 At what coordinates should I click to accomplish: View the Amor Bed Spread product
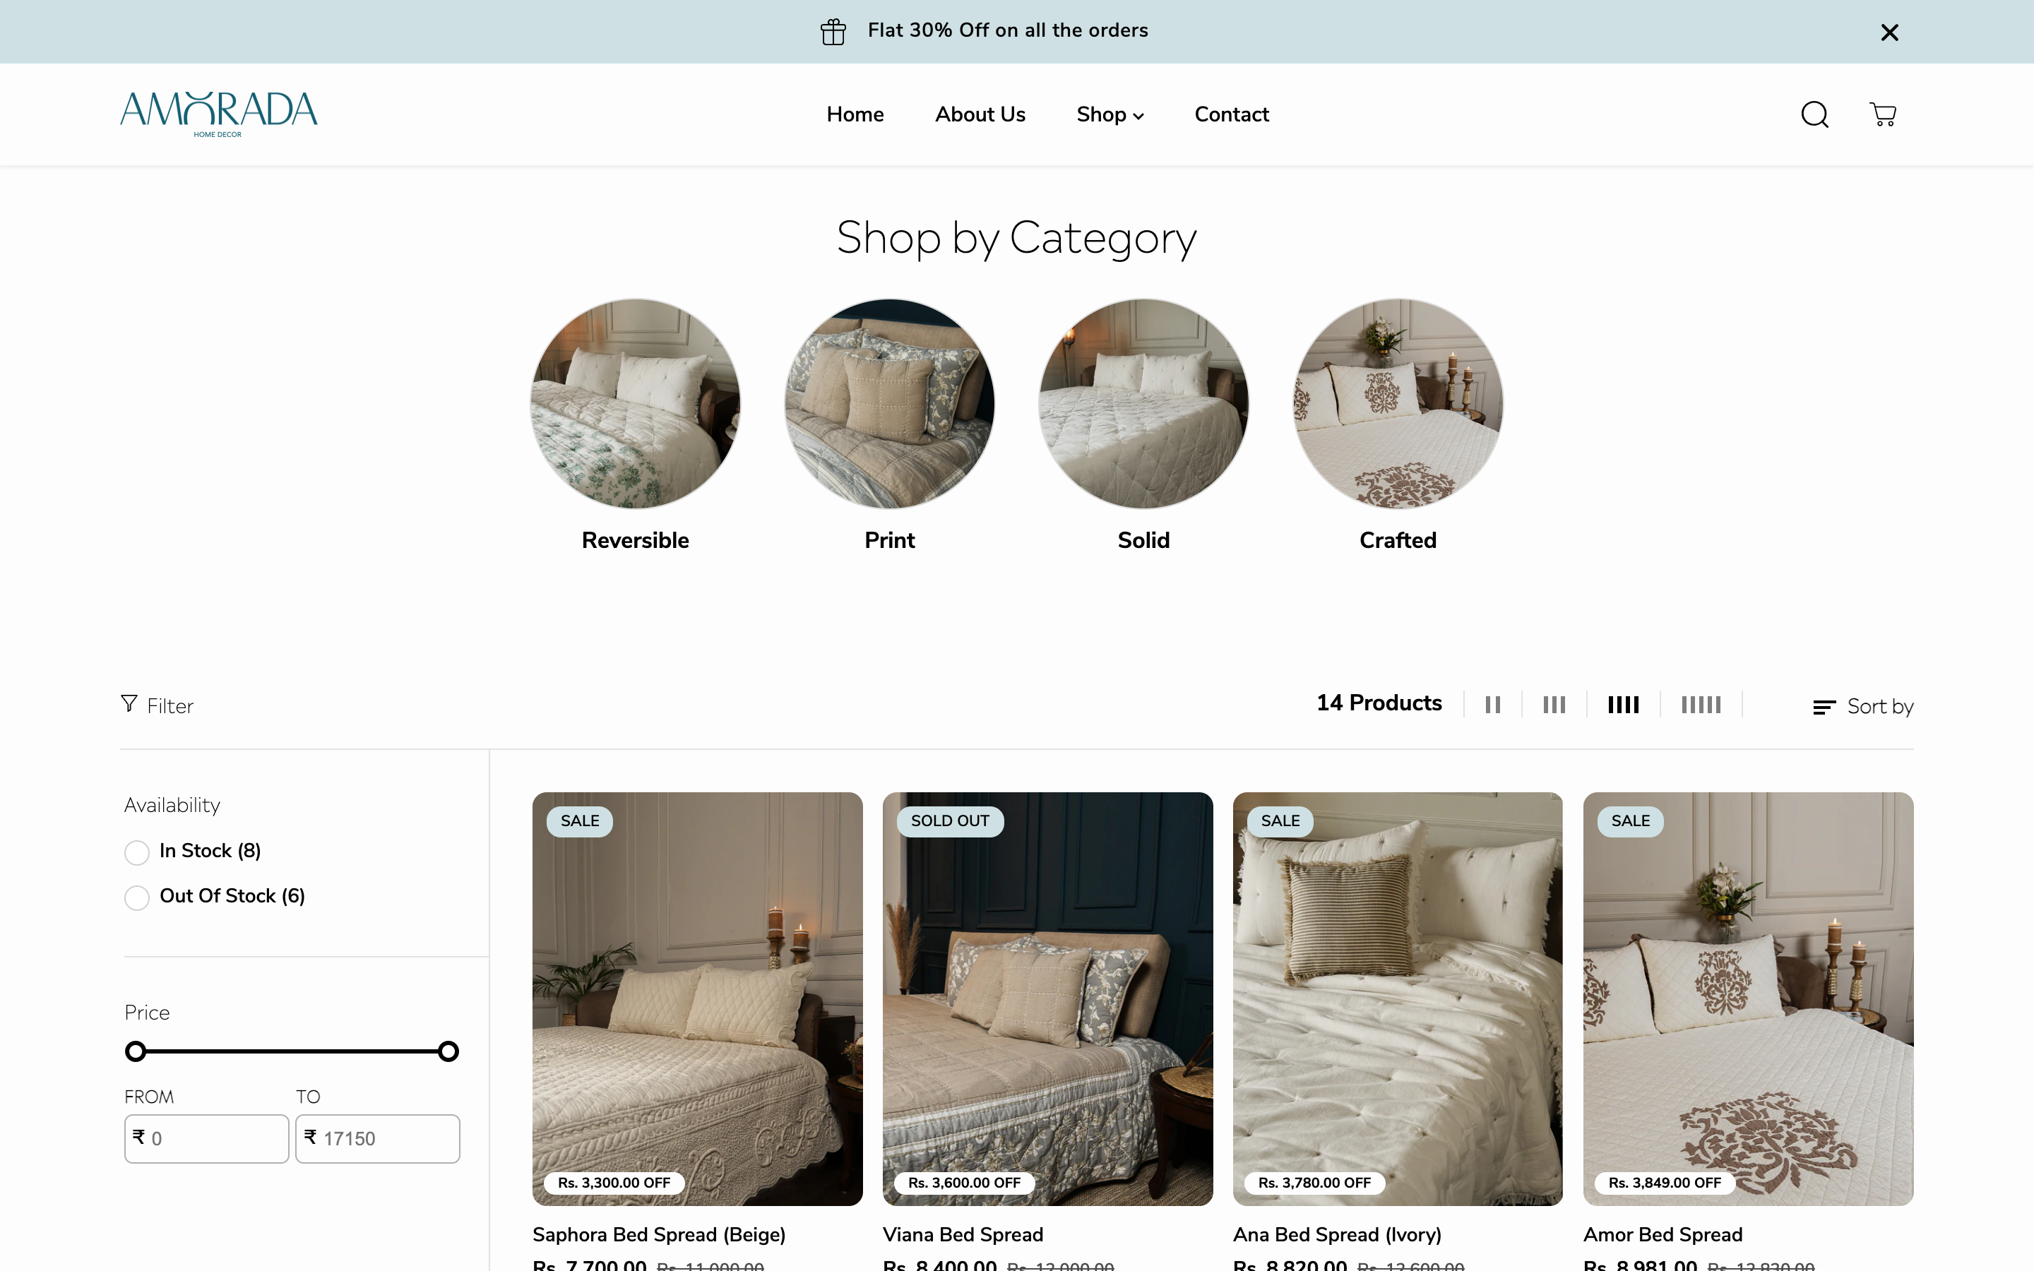point(1663,1234)
